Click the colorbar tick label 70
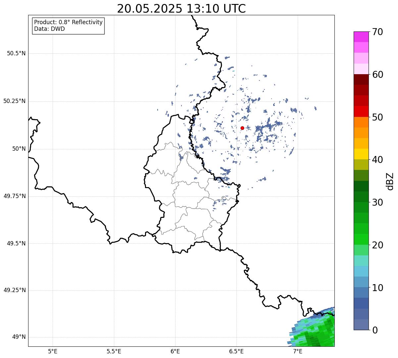 coord(377,32)
